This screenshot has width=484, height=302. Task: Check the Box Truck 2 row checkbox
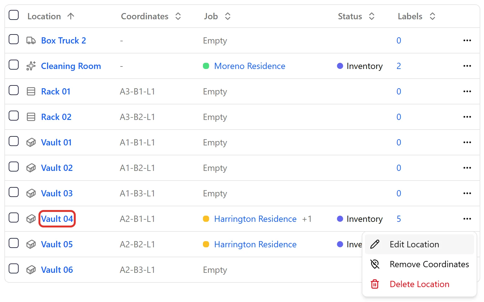pos(14,39)
